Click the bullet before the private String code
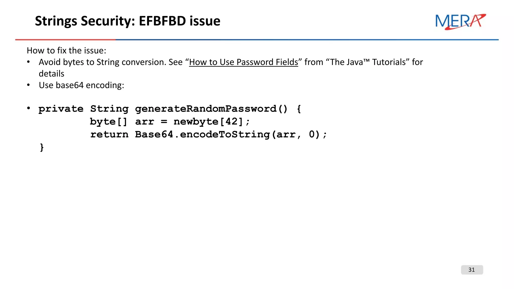 [x=29, y=108]
